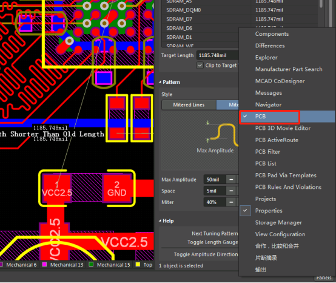Decrease Miter with minus button
Screen dimensions: 336x283
pyautogui.click(x=231, y=202)
